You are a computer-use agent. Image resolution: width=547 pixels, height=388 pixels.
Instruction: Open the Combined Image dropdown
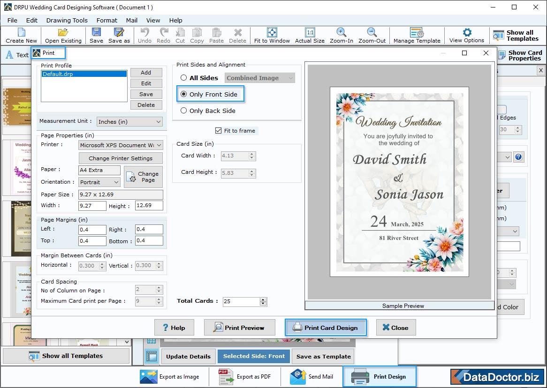(x=260, y=78)
